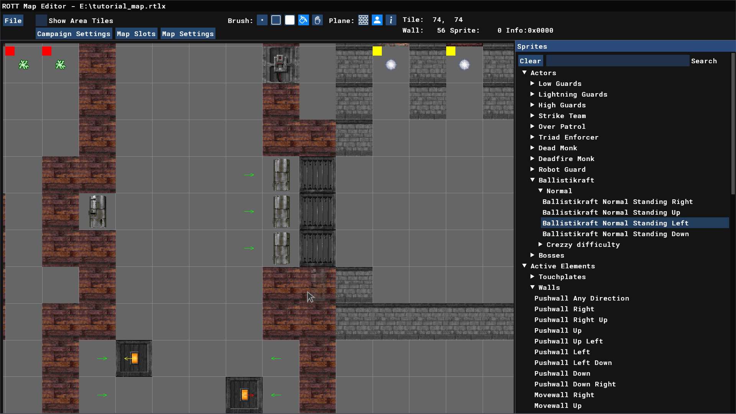The width and height of the screenshot is (736, 414).
Task: Open the Map Slots panel
Action: click(x=136, y=34)
